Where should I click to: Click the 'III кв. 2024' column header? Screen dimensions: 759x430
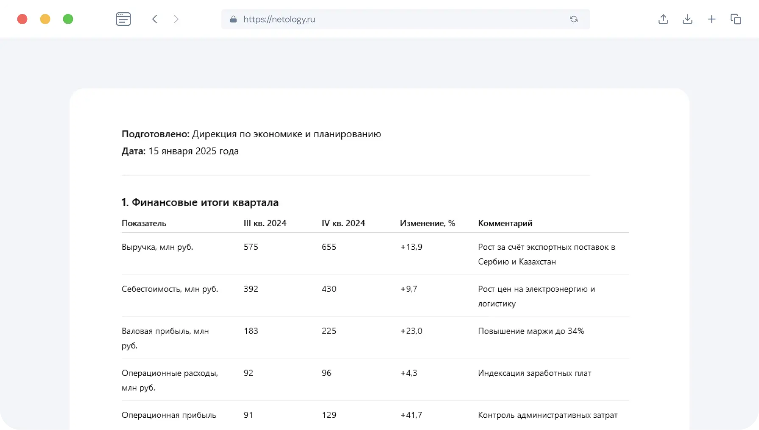(x=265, y=223)
